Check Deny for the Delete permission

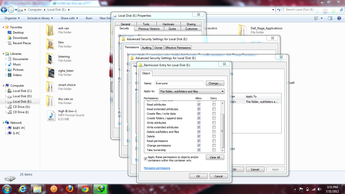coord(214,136)
